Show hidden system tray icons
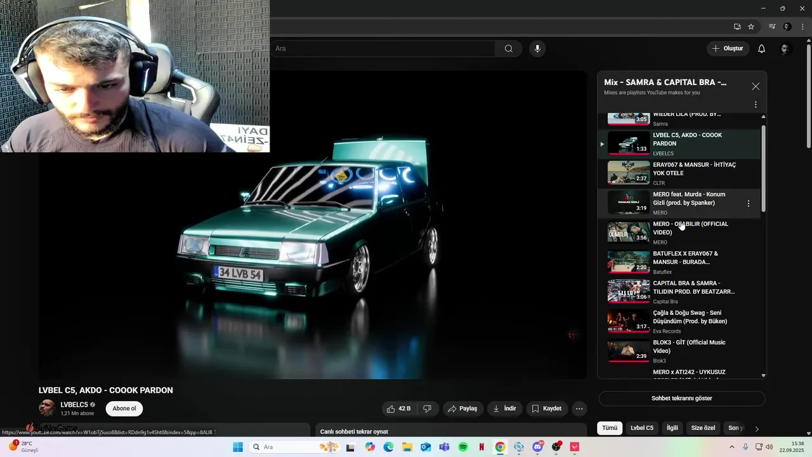 (731, 447)
